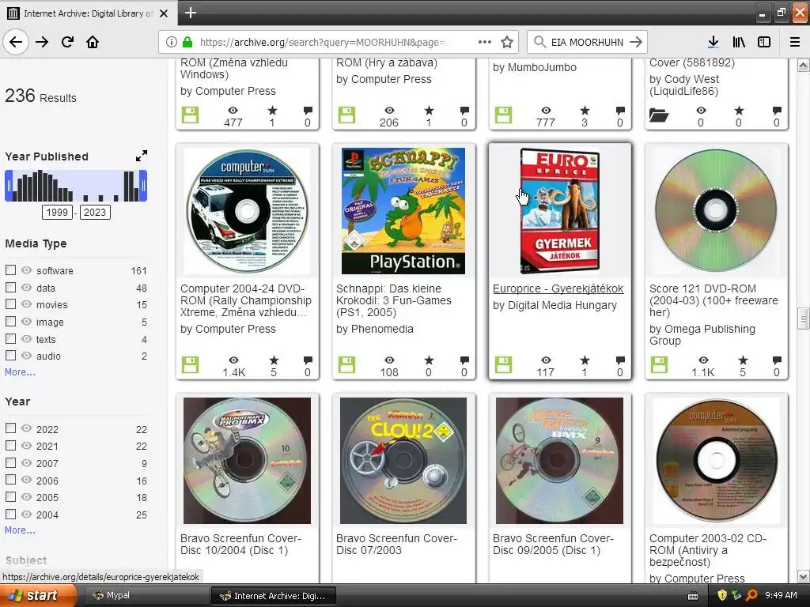Show only software using its eye icon
This screenshot has height=607, width=810.
tap(26, 270)
